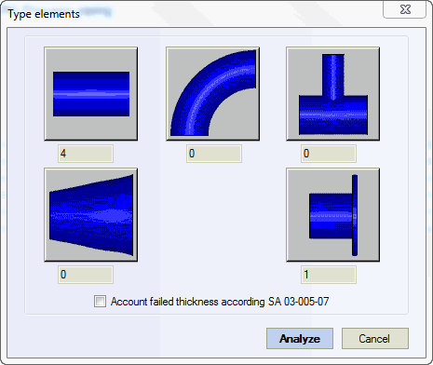Click the elbow count field showing 0
This screenshot has height=365, width=433.
214,154
